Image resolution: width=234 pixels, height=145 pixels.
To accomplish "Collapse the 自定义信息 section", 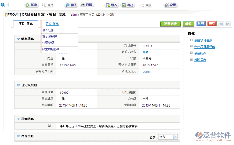I will (18, 85).
